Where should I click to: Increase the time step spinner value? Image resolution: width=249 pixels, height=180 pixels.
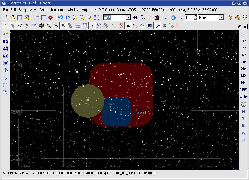pos(195,16)
